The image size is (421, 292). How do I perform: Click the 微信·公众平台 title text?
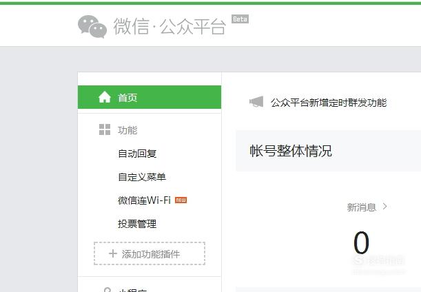pos(170,27)
